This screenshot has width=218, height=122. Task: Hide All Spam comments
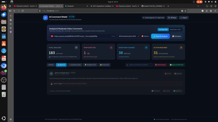click(x=160, y=65)
